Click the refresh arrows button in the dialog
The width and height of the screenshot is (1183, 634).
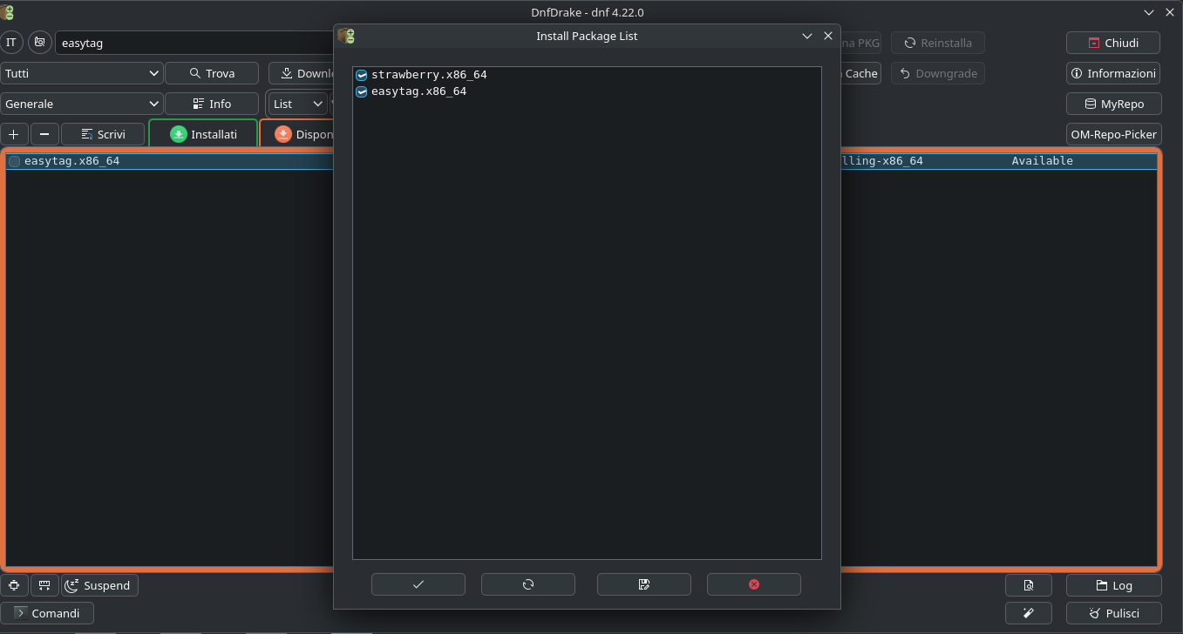click(x=527, y=584)
